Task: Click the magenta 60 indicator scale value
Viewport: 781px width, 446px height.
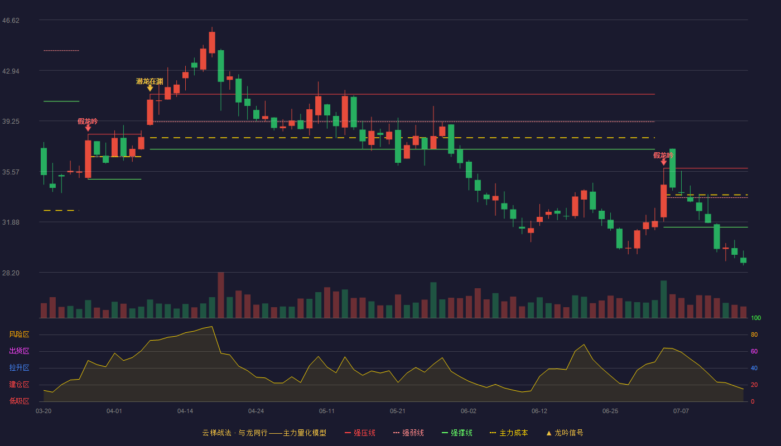Action: [x=754, y=351]
